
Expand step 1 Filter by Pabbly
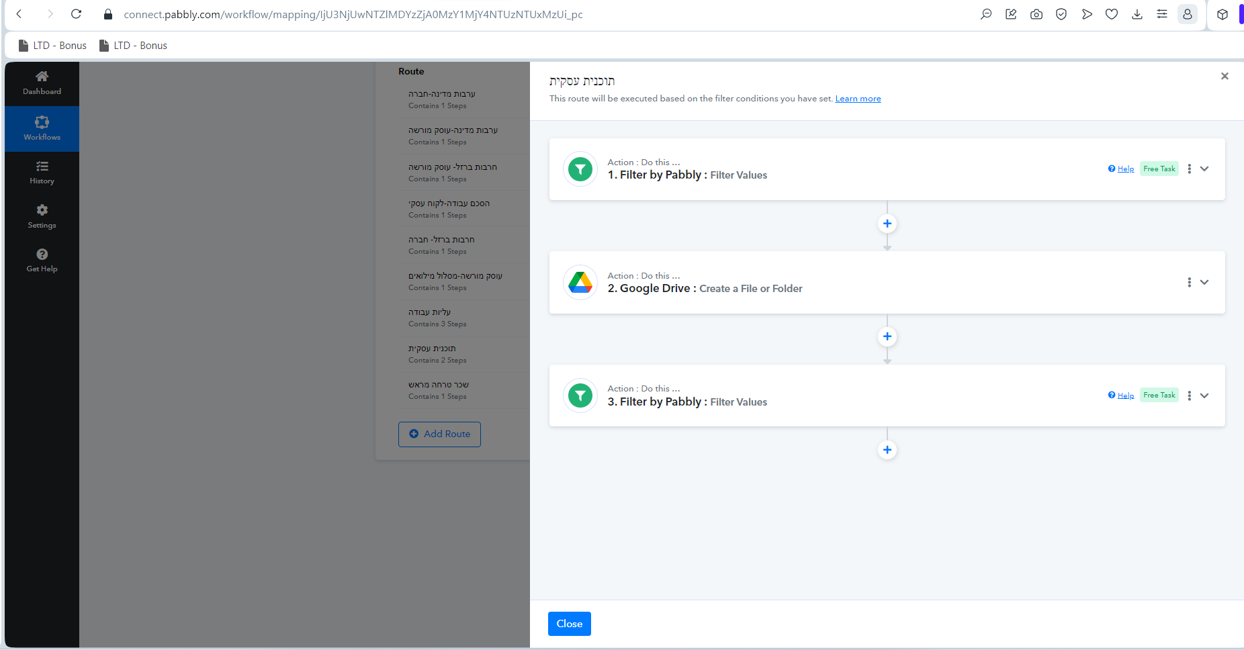[1204, 169]
